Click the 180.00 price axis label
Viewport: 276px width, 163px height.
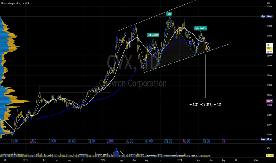pyautogui.click(x=269, y=26)
